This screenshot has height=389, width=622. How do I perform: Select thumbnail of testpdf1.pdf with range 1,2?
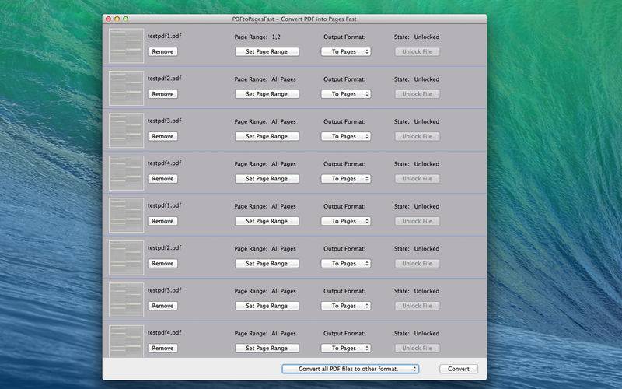pos(126,46)
